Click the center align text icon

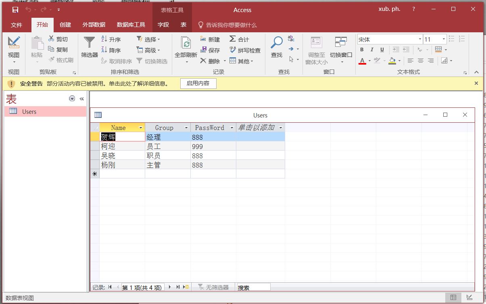421,61
